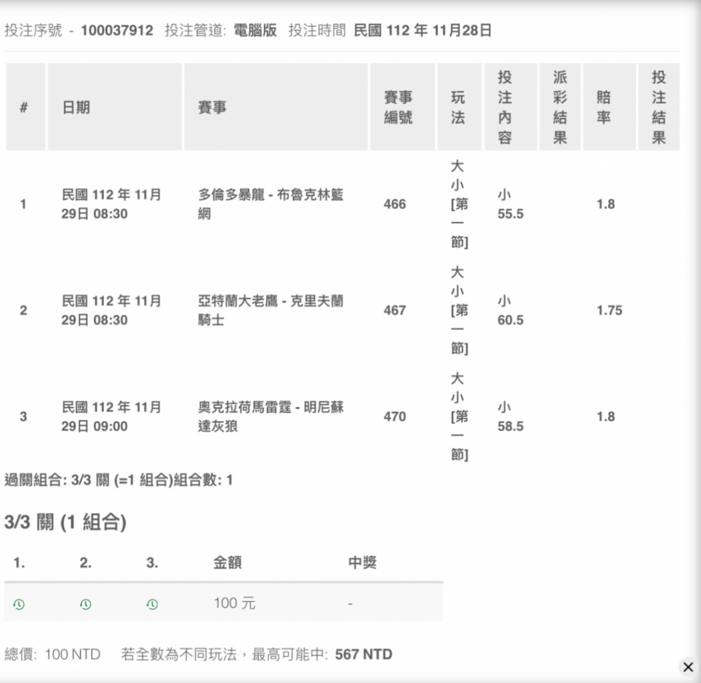Click the 過關組合 summary line
Image resolution: width=701 pixels, height=683 pixels.
[x=119, y=480]
